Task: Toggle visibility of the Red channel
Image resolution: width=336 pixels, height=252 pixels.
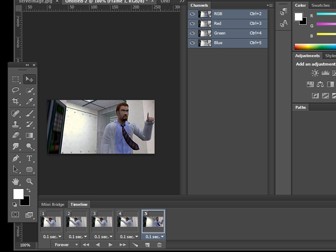Action: click(192, 24)
